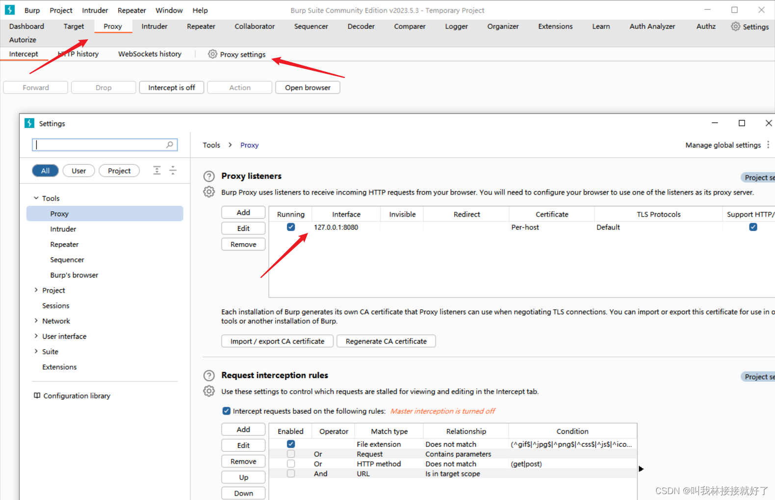
Task: Open the WebSockets history sub-tab
Action: point(150,54)
